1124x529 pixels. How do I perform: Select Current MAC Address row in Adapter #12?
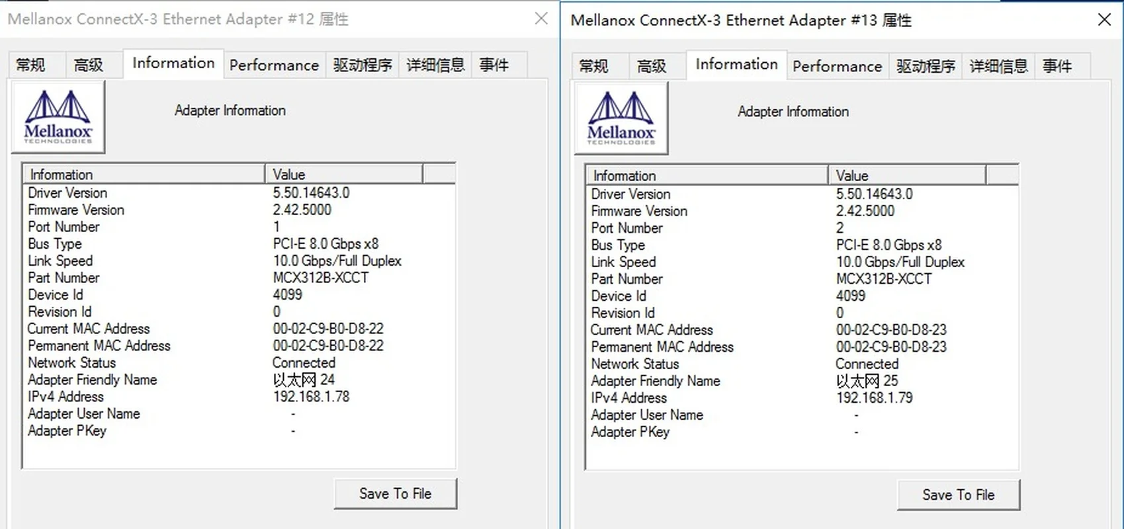[x=239, y=329]
